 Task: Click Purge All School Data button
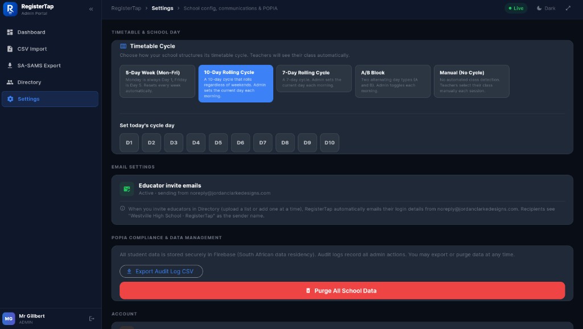tap(342, 291)
